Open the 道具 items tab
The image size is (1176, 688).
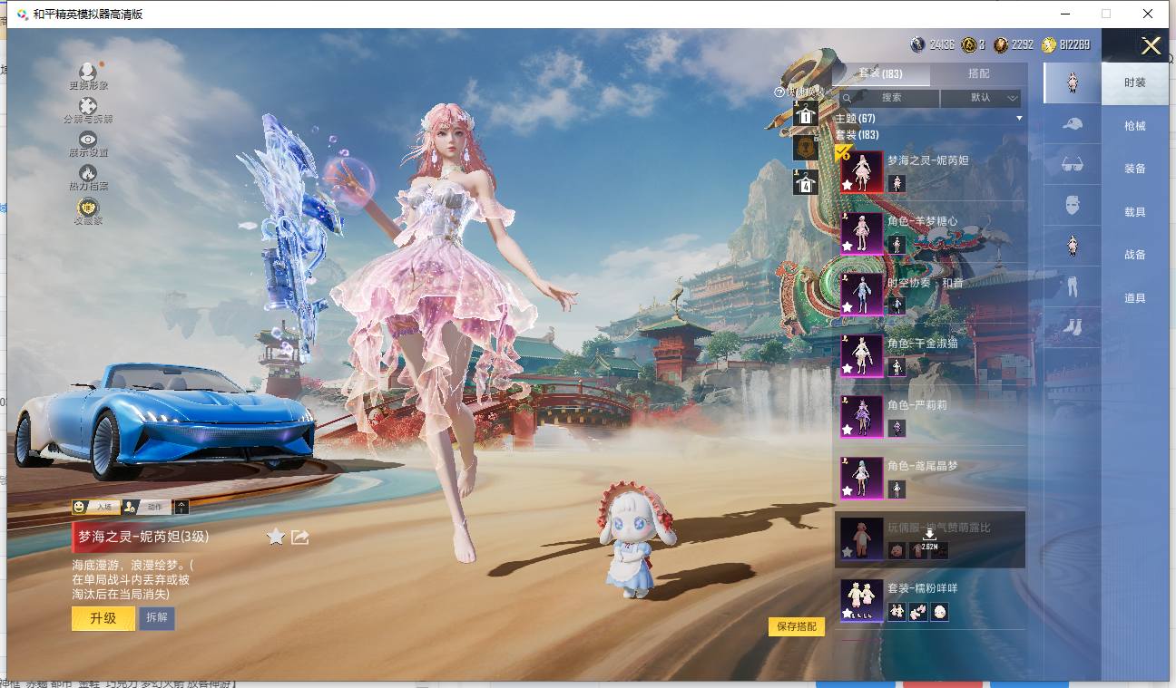pos(1135,298)
